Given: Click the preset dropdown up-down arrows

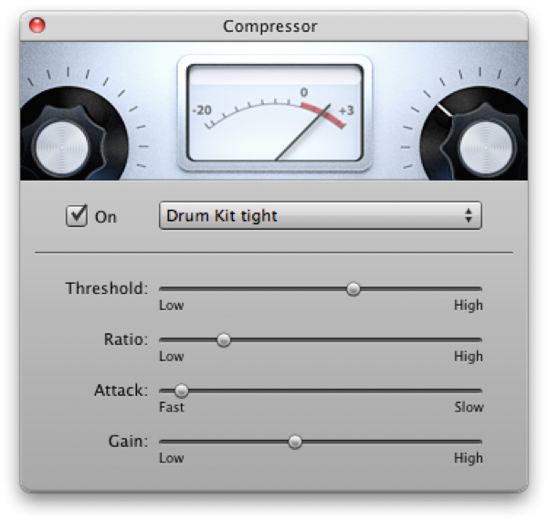Looking at the screenshot, I should (x=469, y=215).
